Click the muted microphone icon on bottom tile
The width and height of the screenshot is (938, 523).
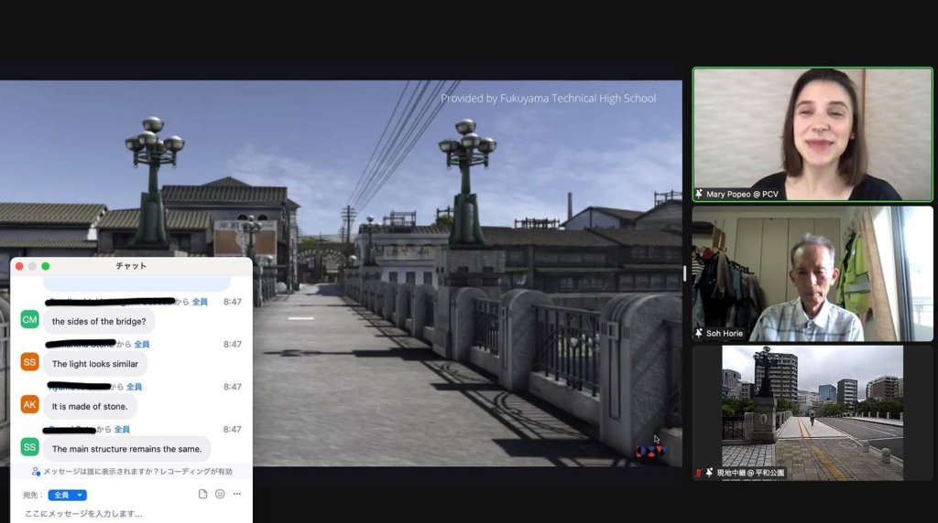(x=698, y=473)
